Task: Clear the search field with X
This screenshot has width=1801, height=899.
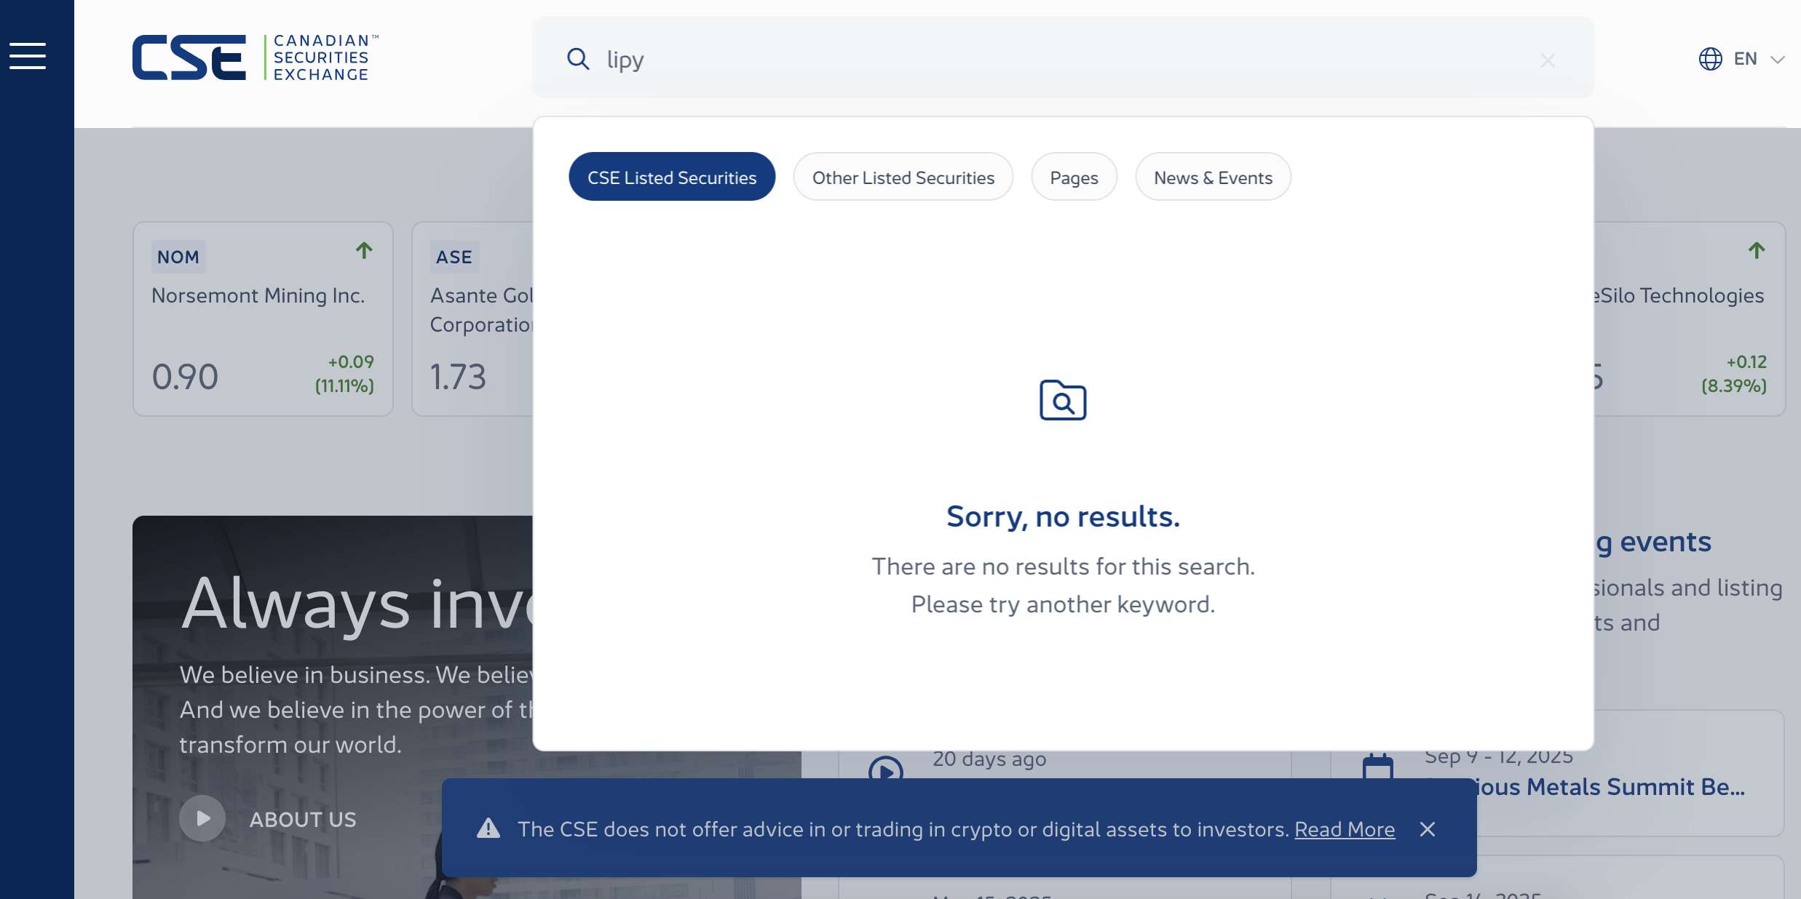Action: point(1548,60)
